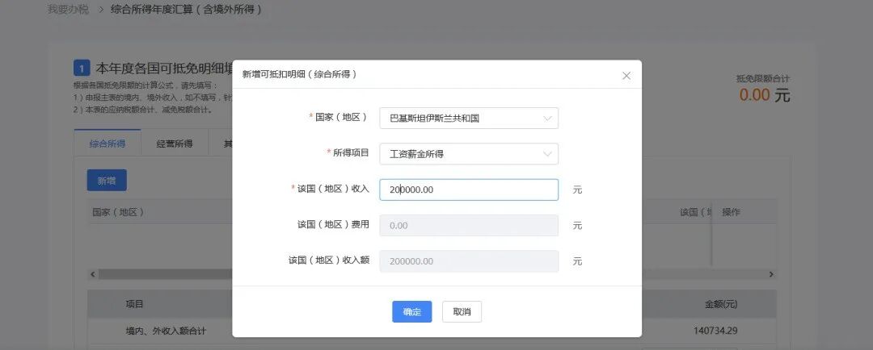Image resolution: width=873 pixels, height=350 pixels.
Task: Click the 我要办税 breadcrumb link
Action: pyautogui.click(x=68, y=10)
